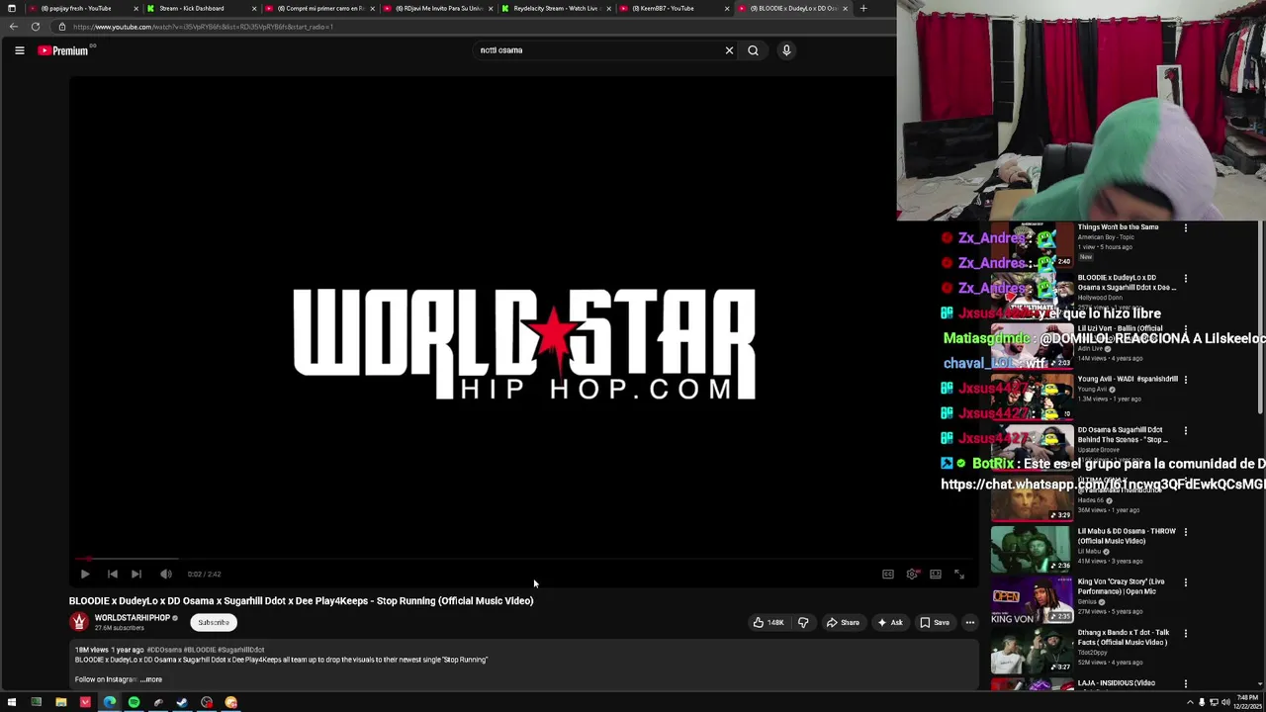Viewport: 1266px width, 712px height.
Task: Open the player settings gear
Action: [912, 574]
